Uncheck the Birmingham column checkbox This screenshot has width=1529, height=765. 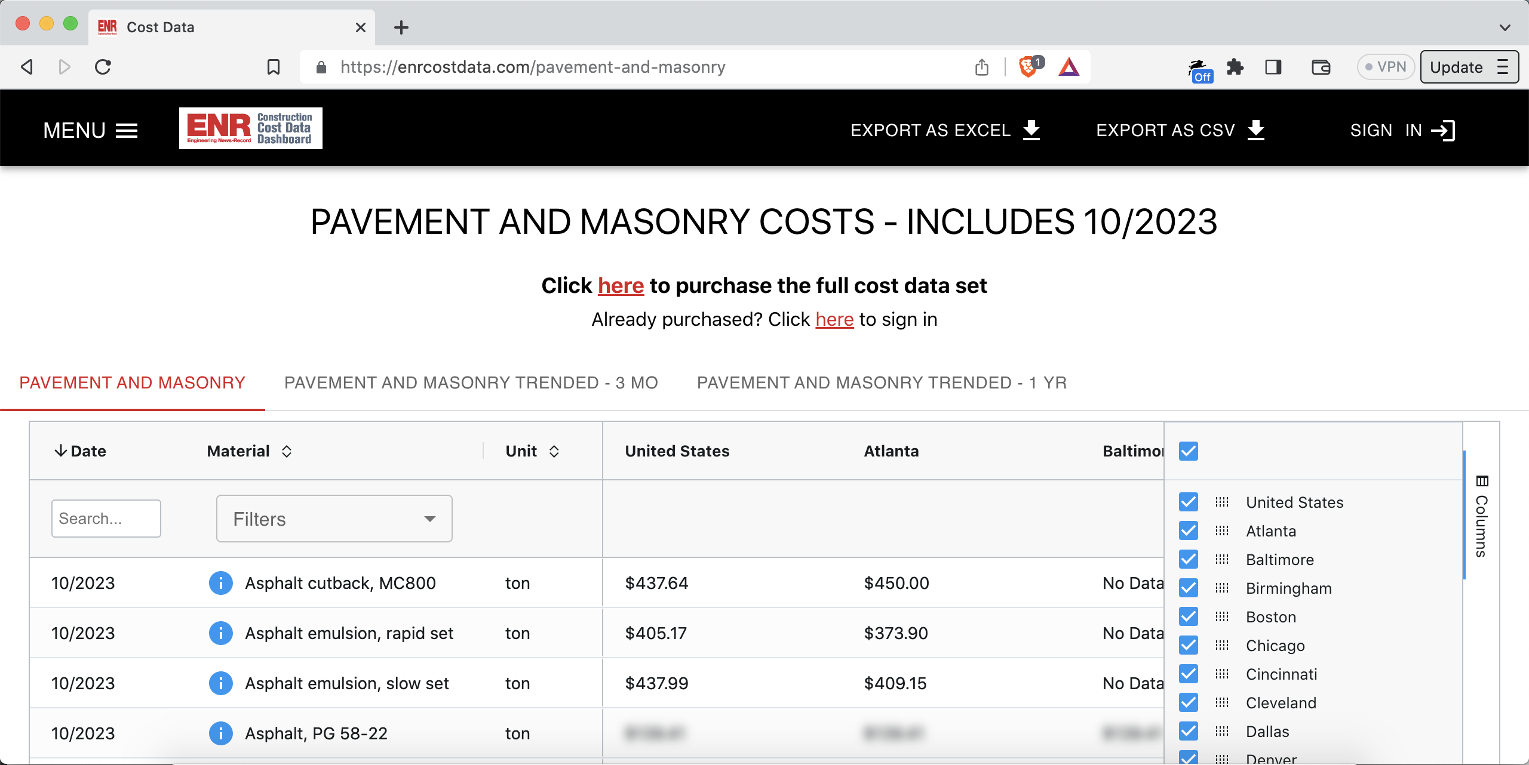click(1188, 588)
